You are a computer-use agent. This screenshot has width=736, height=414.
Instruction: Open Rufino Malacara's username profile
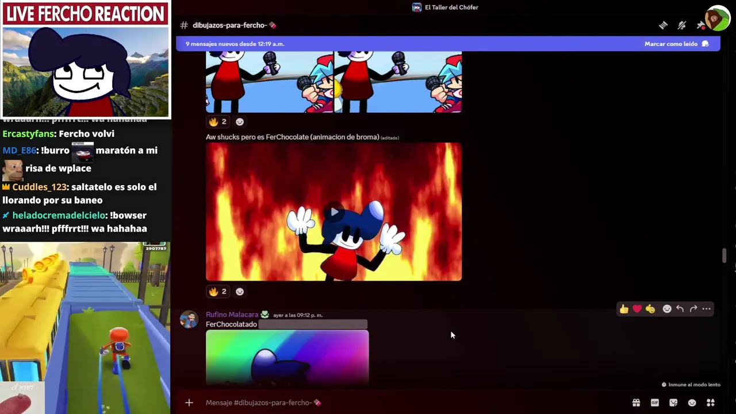click(232, 315)
